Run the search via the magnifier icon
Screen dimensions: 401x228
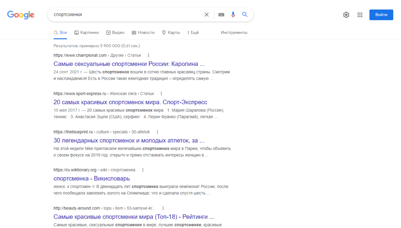pos(244,14)
